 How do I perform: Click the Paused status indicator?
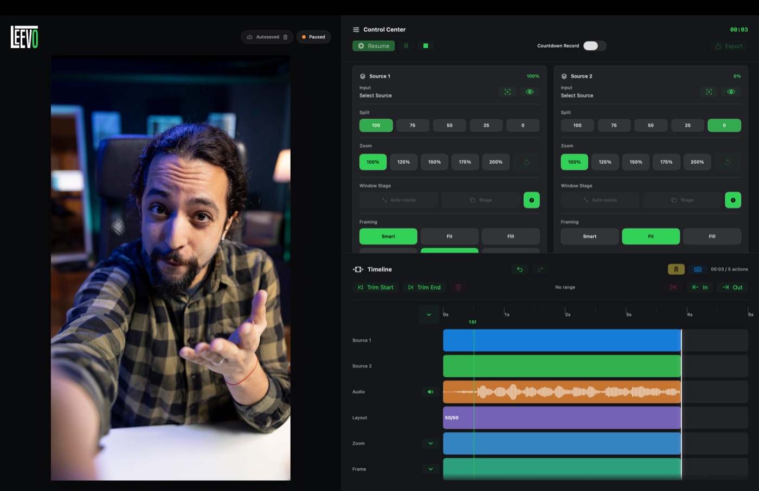click(313, 37)
